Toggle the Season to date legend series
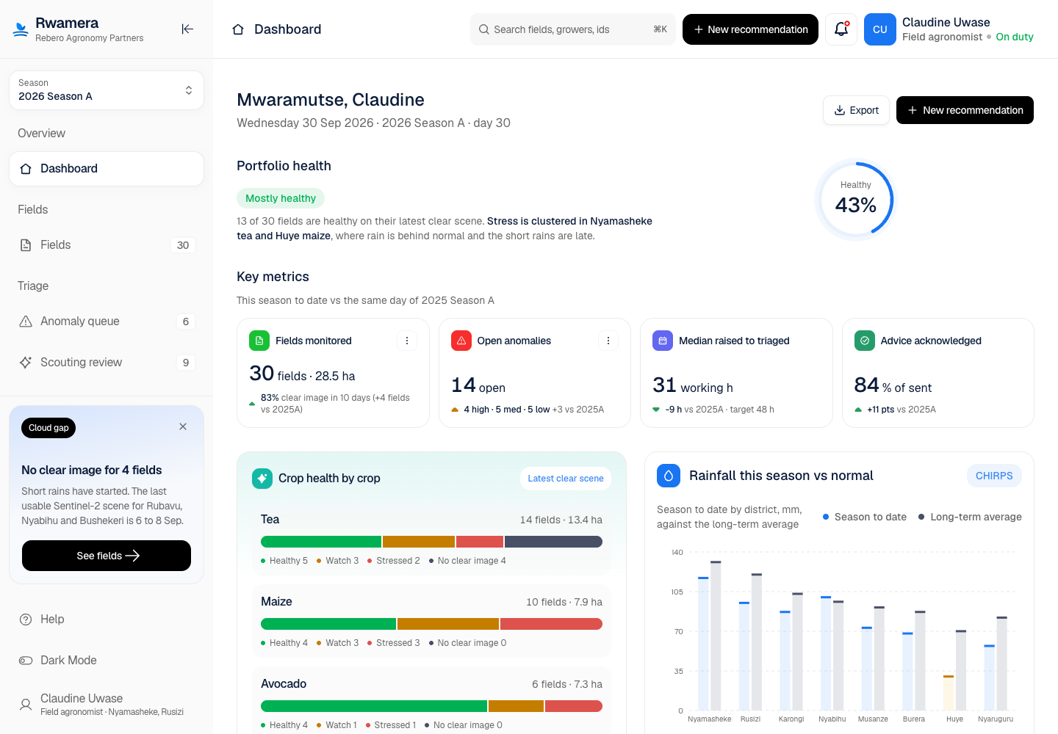This screenshot has height=734, width=1058. [864, 517]
